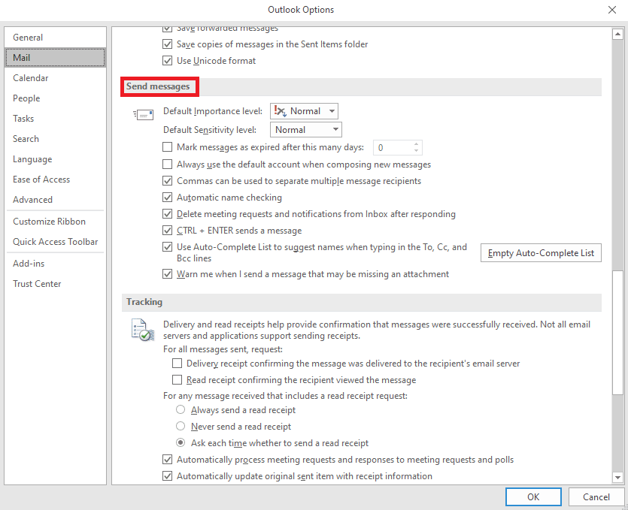Open the Default Sensitivity level dropdown
Viewport: 628px width, 510px height.
tap(306, 130)
